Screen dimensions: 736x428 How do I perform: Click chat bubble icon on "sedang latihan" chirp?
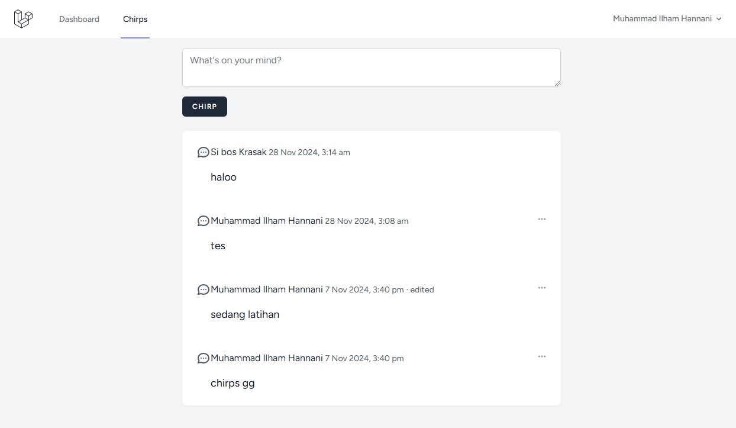pos(203,289)
